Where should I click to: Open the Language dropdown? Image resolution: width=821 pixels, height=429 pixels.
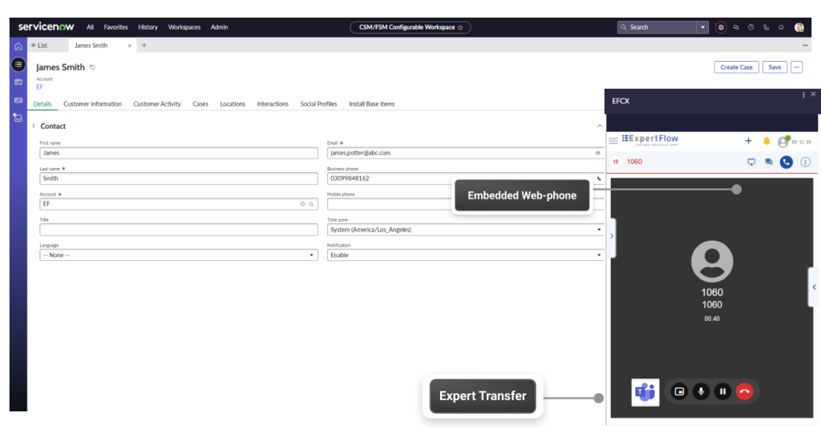pyautogui.click(x=178, y=255)
